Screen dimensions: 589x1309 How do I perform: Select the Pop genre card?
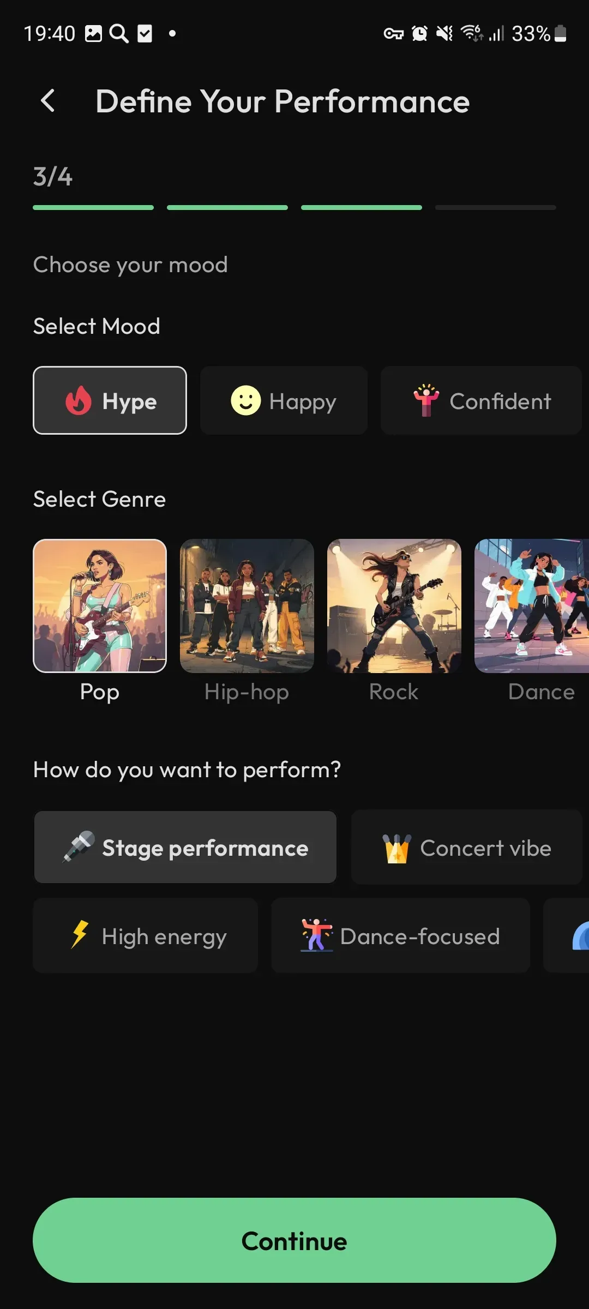pyautogui.click(x=100, y=606)
